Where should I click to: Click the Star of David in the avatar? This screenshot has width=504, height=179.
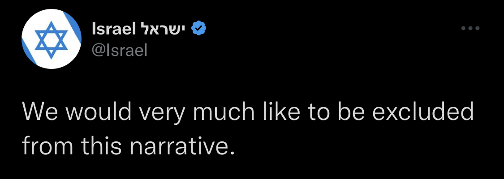[x=51, y=40]
